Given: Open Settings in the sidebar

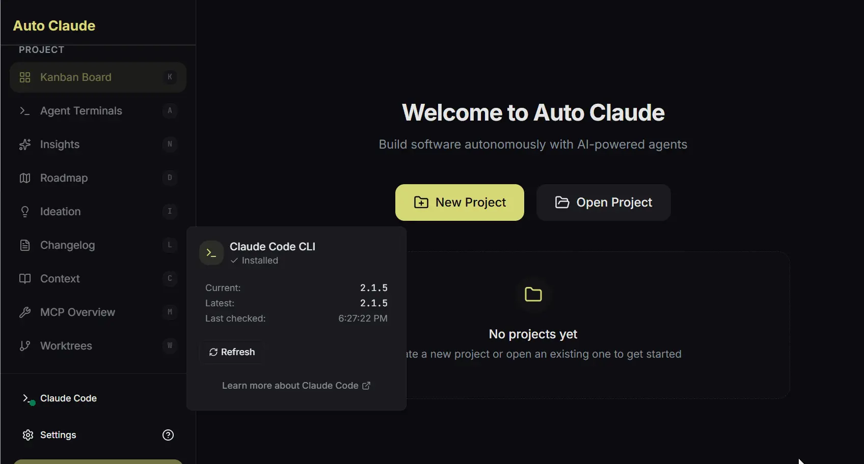Looking at the screenshot, I should (x=58, y=435).
